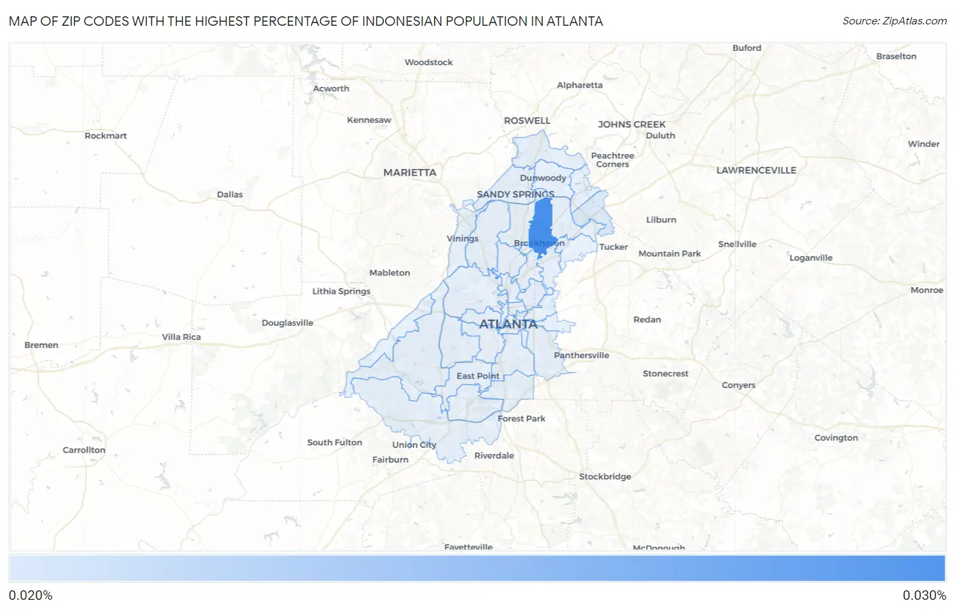This screenshot has height=610, width=955.
Task: Click the Douglasville label
Action: [x=287, y=323]
